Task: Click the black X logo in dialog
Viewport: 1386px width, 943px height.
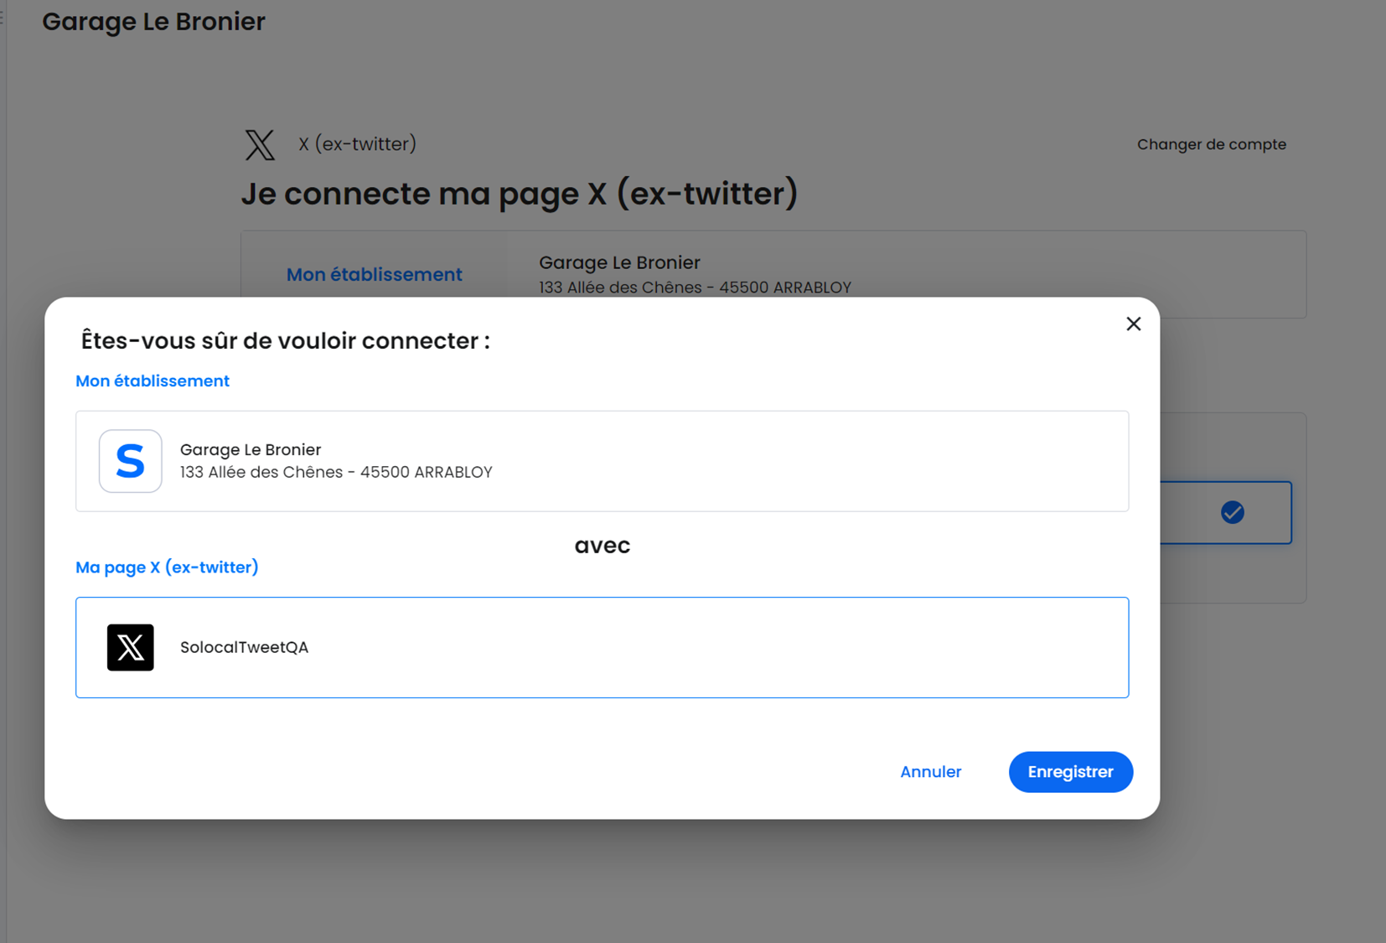Action: [x=130, y=647]
